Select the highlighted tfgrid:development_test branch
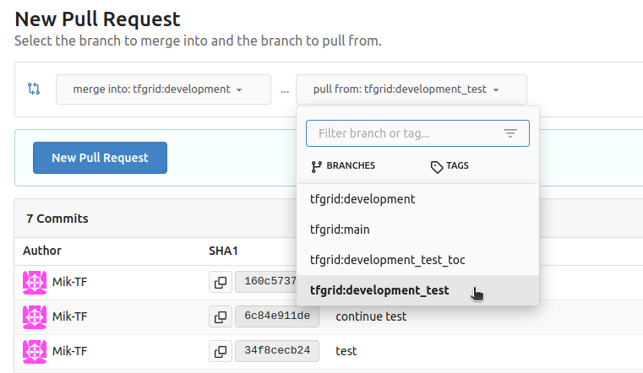The width and height of the screenshot is (643, 373). pyautogui.click(x=379, y=290)
